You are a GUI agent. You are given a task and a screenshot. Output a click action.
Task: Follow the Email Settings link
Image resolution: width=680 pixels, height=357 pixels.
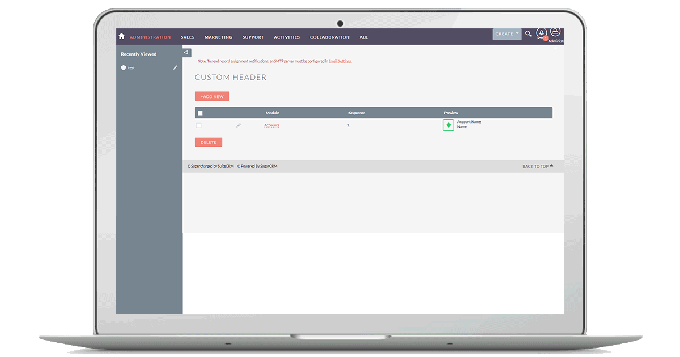pyautogui.click(x=340, y=61)
